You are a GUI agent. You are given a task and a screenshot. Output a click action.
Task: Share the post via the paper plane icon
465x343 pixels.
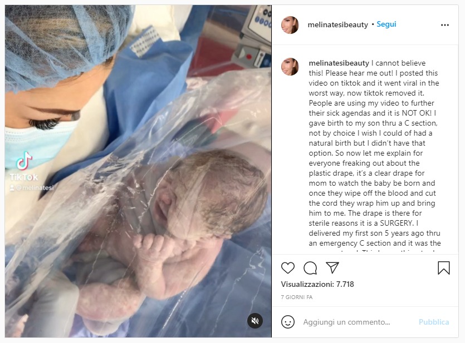pyautogui.click(x=332, y=267)
